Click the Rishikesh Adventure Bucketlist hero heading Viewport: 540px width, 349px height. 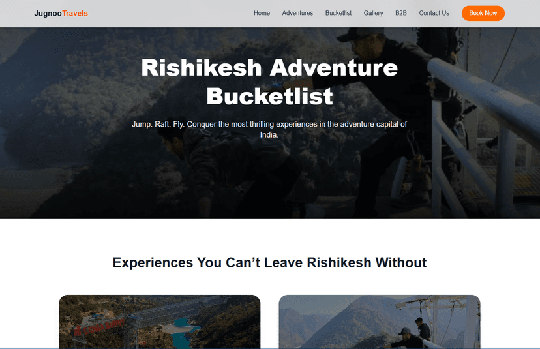coord(269,82)
